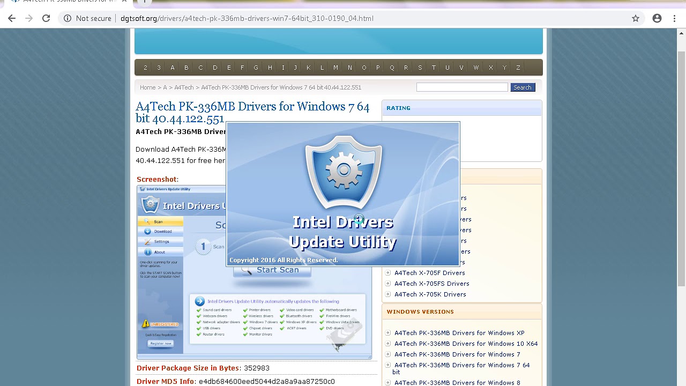Open letter S in alphabet bar
This screenshot has width=686, height=386.
[420, 68]
